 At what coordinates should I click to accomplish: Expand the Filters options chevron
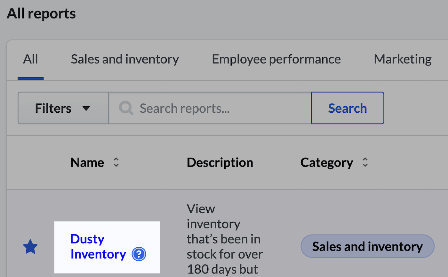pos(86,108)
